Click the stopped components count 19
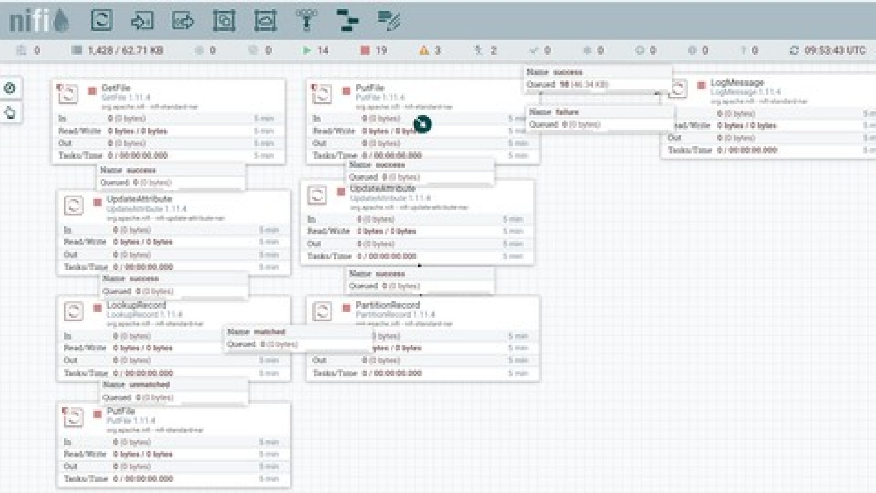 [x=374, y=50]
